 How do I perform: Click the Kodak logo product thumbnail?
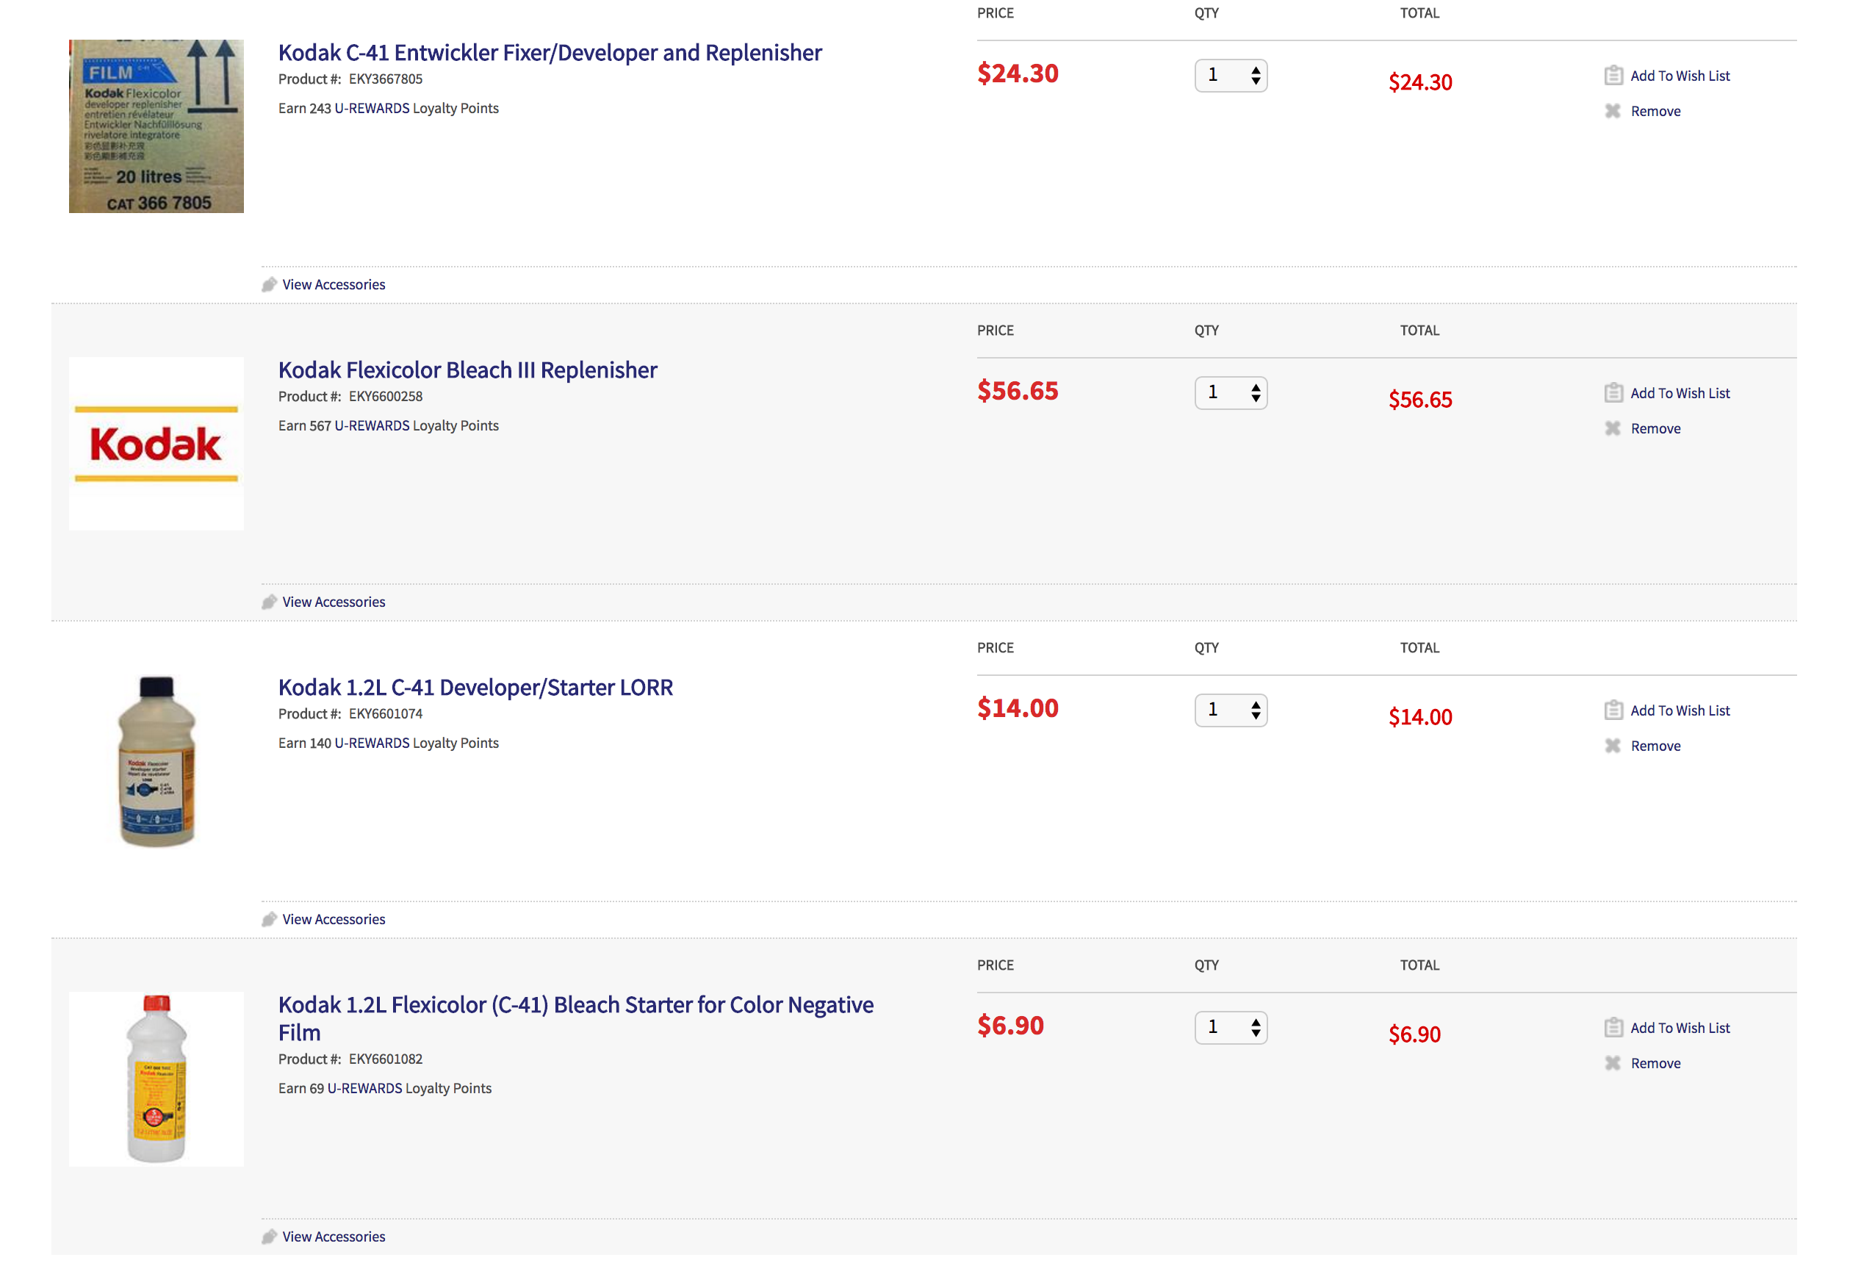point(156,444)
